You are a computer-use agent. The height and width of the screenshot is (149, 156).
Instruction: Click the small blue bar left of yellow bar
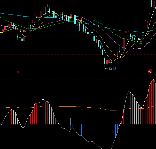pyautogui.click(x=24, y=126)
